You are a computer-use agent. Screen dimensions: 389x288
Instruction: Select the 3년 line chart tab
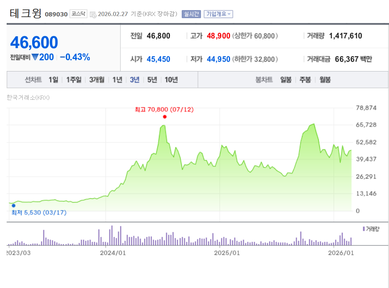pos(135,79)
